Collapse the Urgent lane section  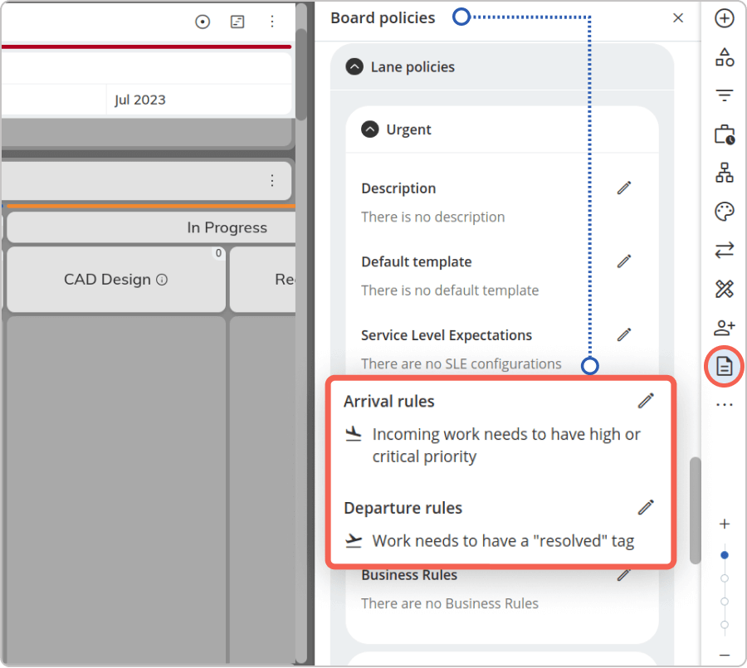tap(369, 129)
